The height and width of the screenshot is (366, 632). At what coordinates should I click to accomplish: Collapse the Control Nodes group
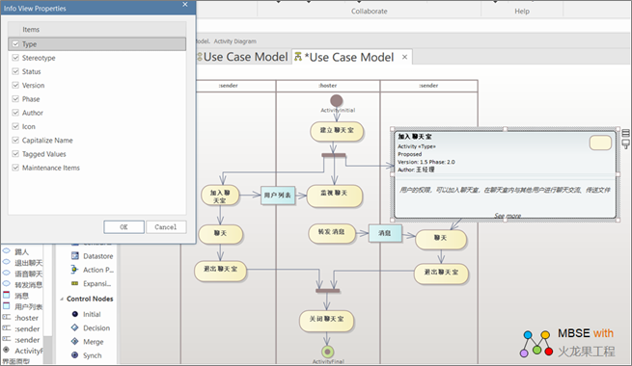pyautogui.click(x=62, y=299)
